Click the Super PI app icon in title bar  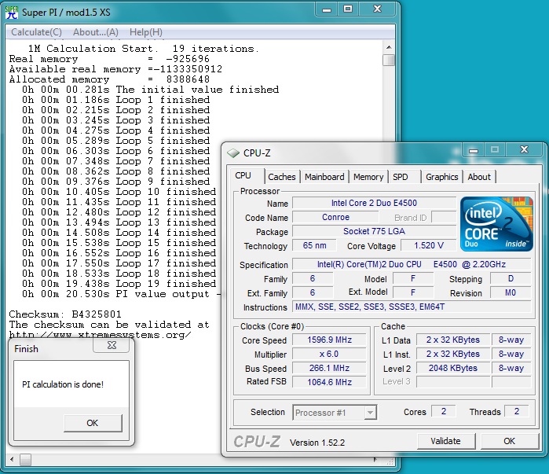click(x=12, y=13)
